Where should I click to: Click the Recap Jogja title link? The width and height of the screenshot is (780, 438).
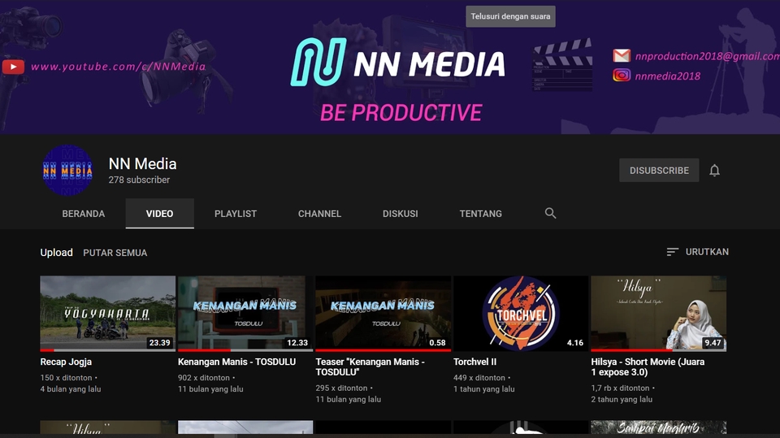(66, 362)
